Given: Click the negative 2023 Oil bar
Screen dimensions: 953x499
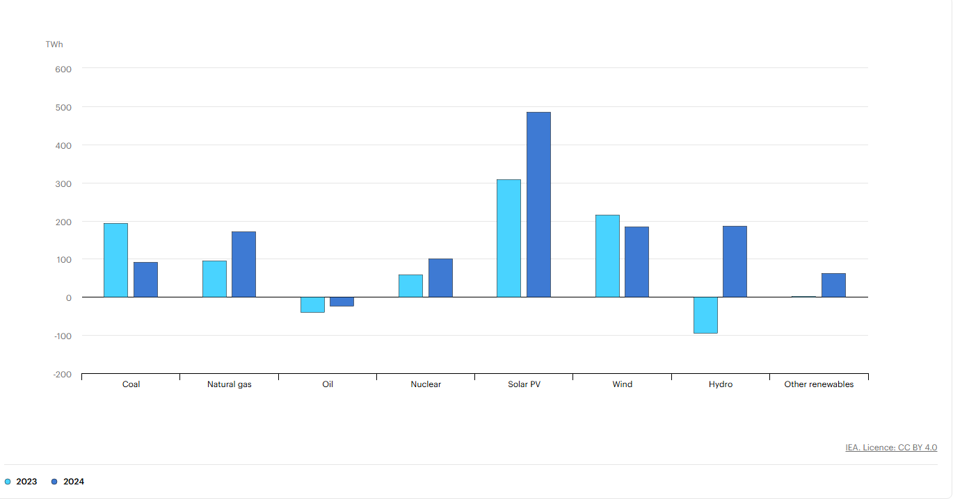Looking at the screenshot, I should [312, 305].
